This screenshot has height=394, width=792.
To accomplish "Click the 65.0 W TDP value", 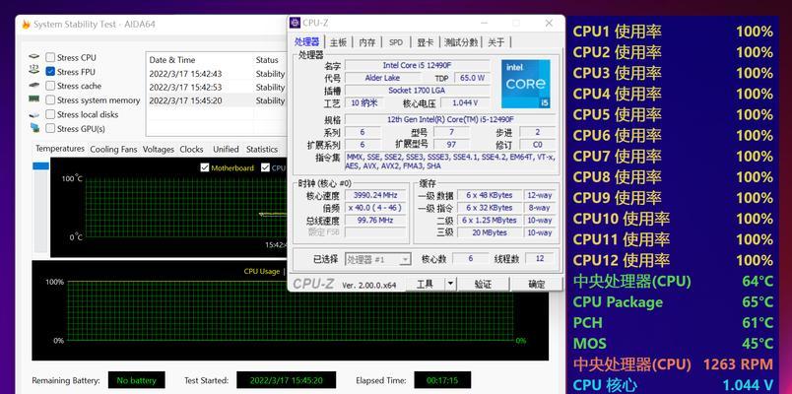I will pos(472,78).
